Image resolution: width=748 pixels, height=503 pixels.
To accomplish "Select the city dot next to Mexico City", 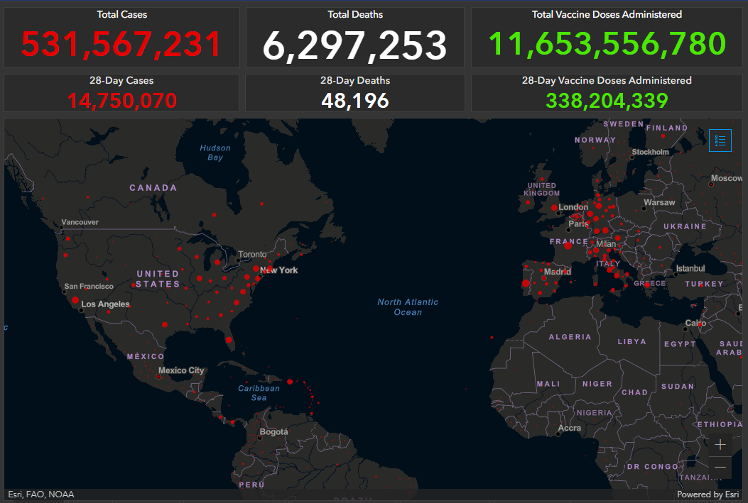I will click(x=158, y=377).
